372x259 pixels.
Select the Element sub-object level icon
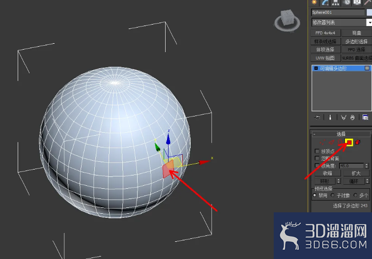click(x=358, y=143)
